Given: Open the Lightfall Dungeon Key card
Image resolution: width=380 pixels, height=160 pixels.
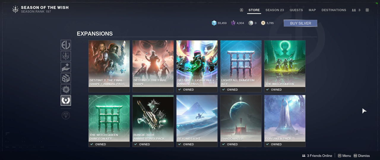Looking at the screenshot, I should point(241,66).
